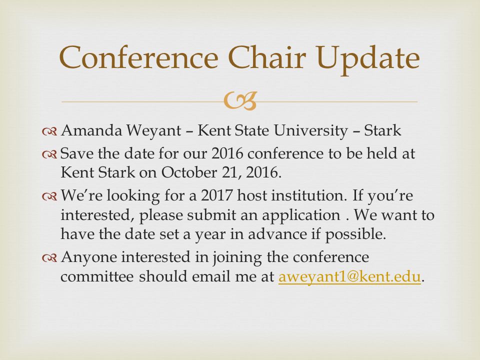Image resolution: width=480 pixels, height=360 pixels.
Task: Click the October 21, 2016 date text
Action: 221,172
